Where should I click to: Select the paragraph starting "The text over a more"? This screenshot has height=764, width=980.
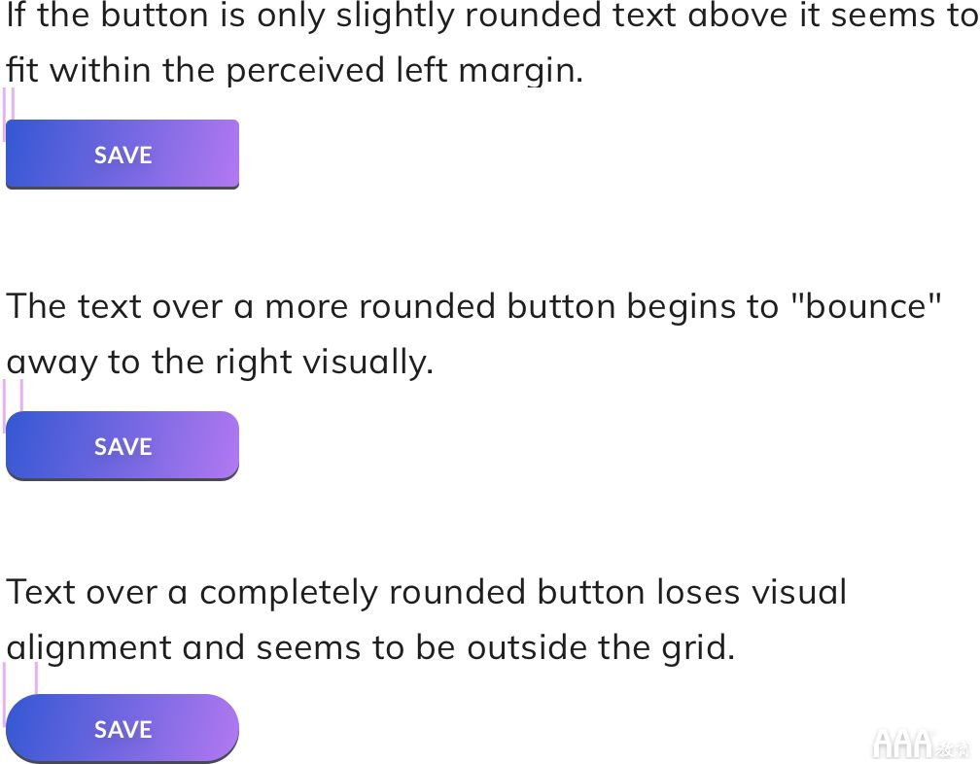(x=473, y=333)
